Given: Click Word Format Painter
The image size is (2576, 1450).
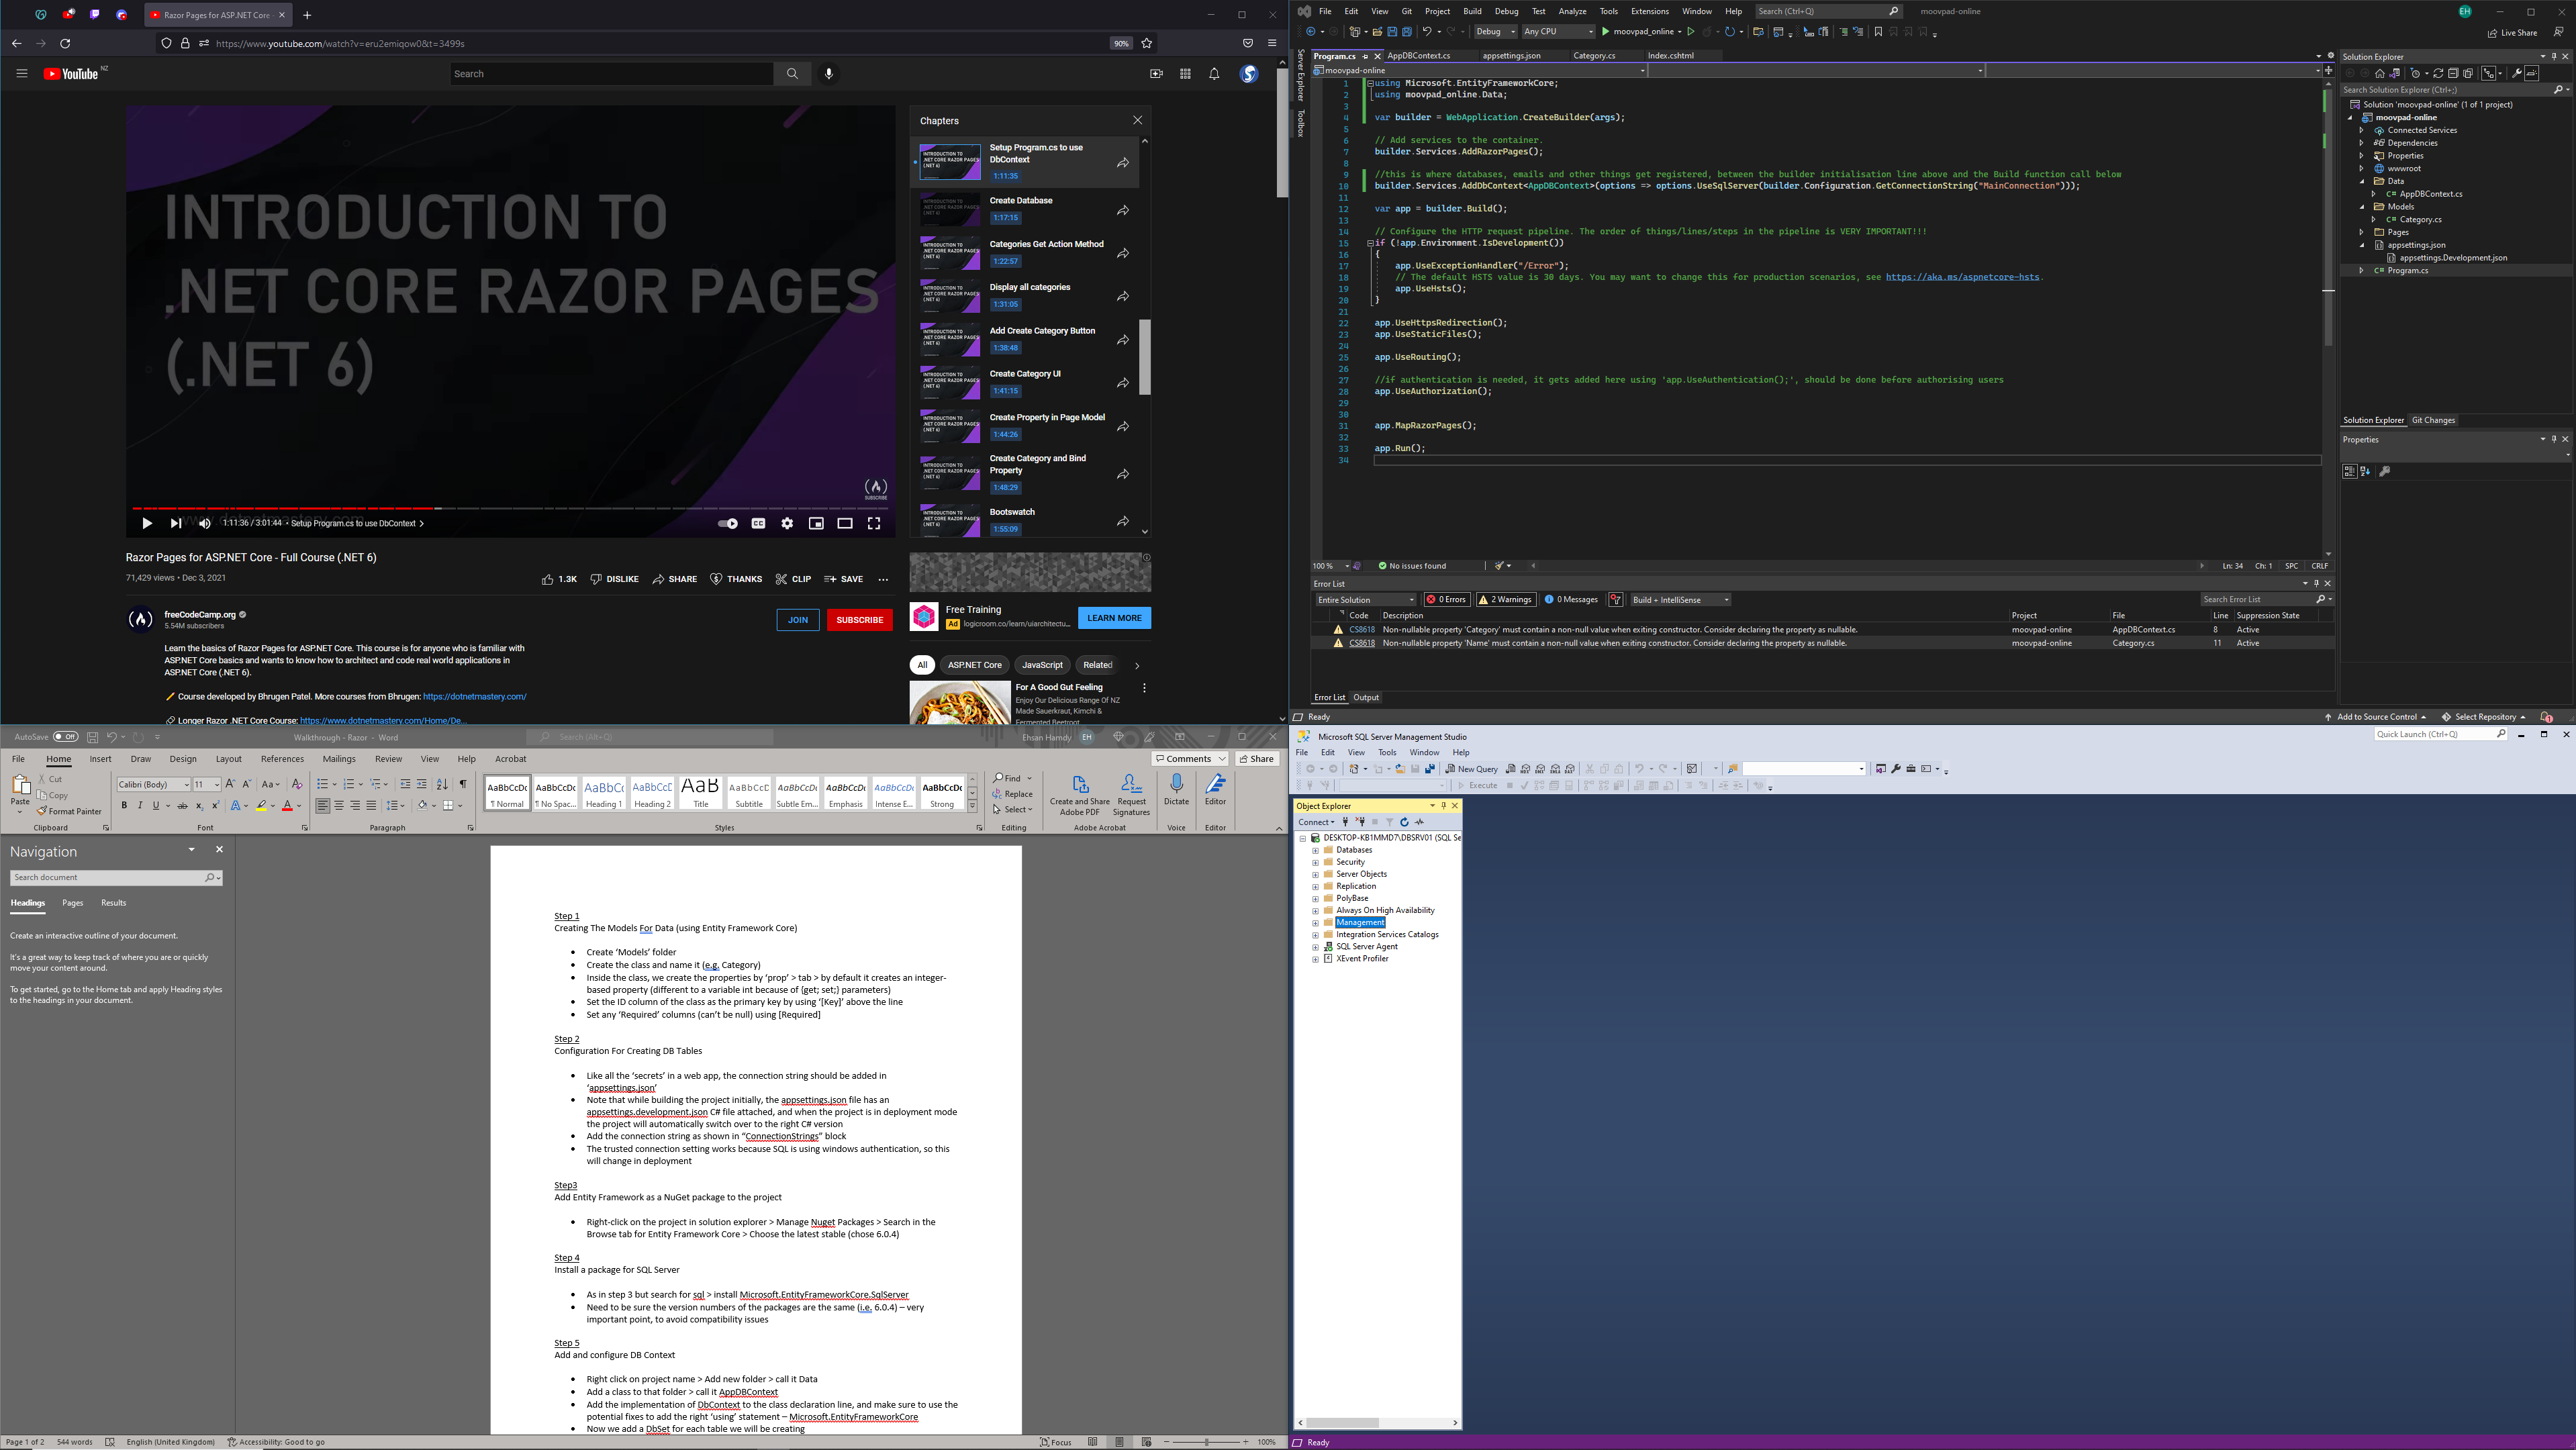Looking at the screenshot, I should pyautogui.click(x=70, y=811).
